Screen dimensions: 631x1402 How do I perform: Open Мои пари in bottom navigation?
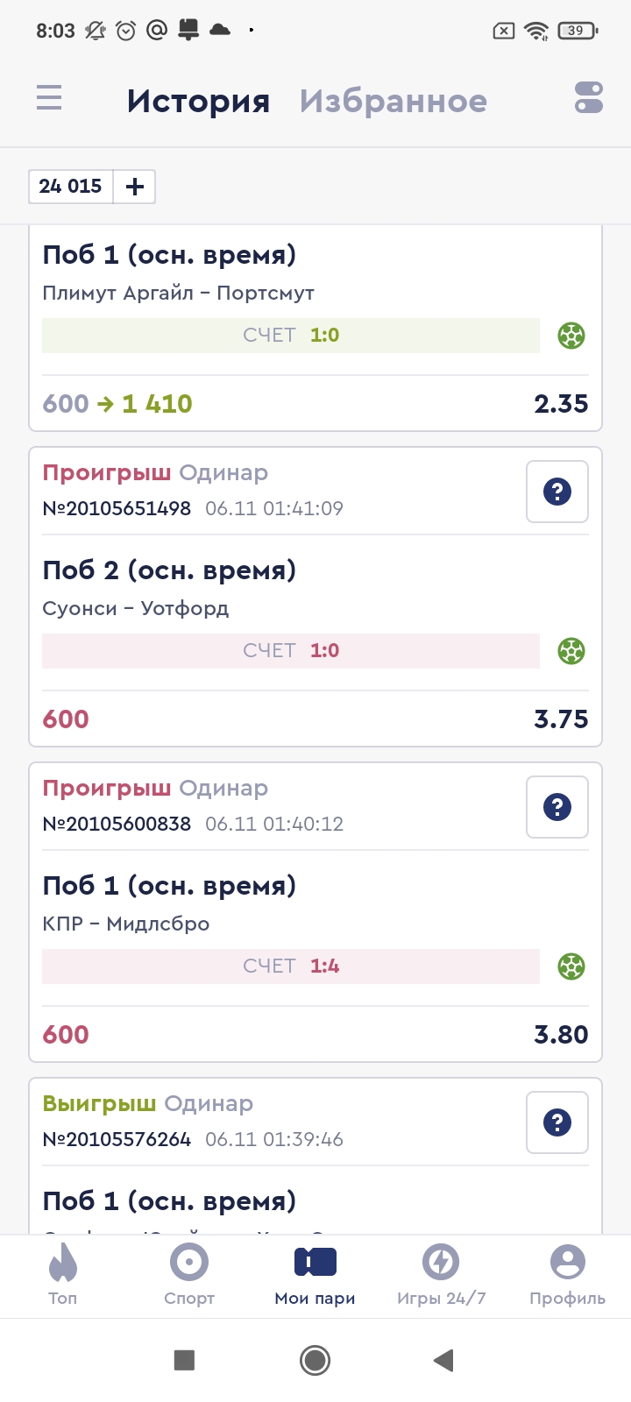coord(315,1274)
